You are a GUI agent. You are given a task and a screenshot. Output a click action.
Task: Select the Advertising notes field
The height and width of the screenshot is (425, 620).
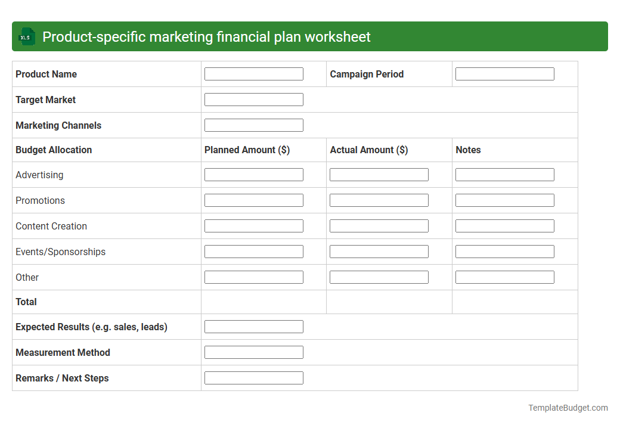[504, 174]
